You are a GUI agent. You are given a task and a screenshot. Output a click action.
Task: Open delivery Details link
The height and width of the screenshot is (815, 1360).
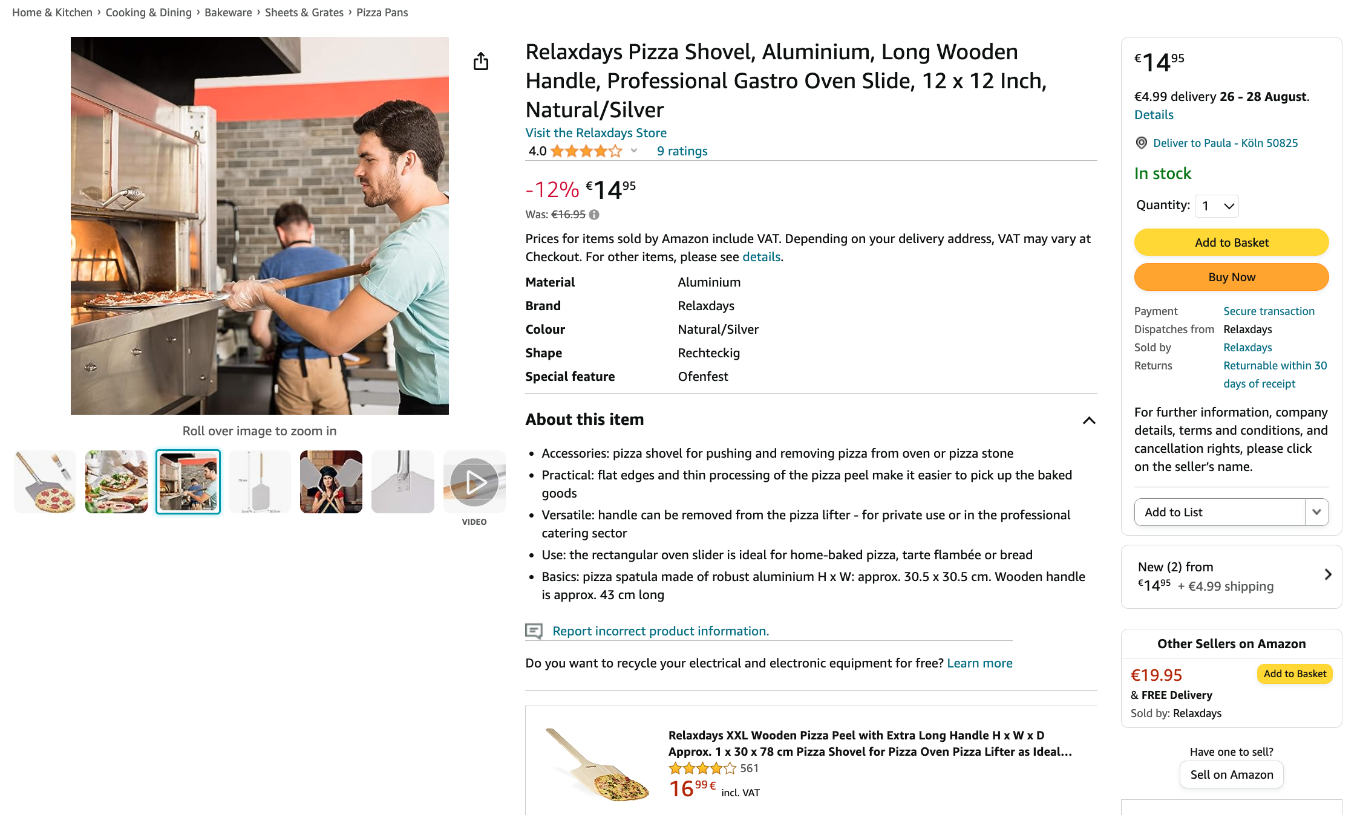[1153, 114]
